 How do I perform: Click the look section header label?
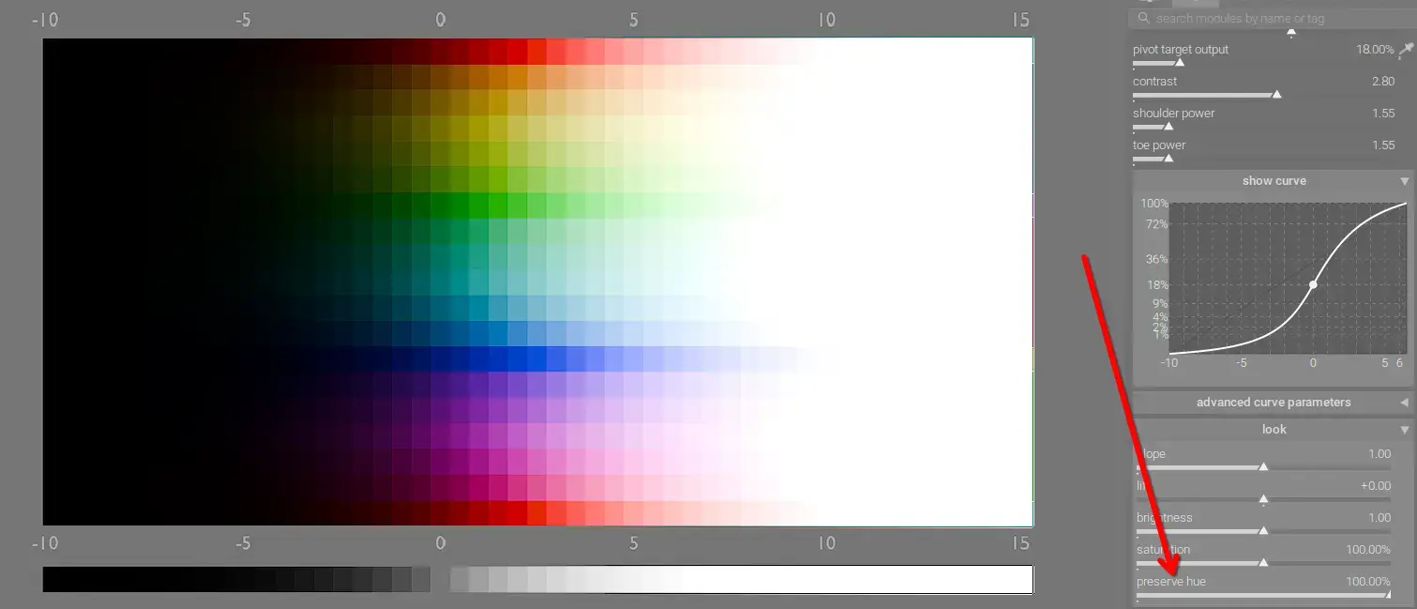coord(1274,429)
